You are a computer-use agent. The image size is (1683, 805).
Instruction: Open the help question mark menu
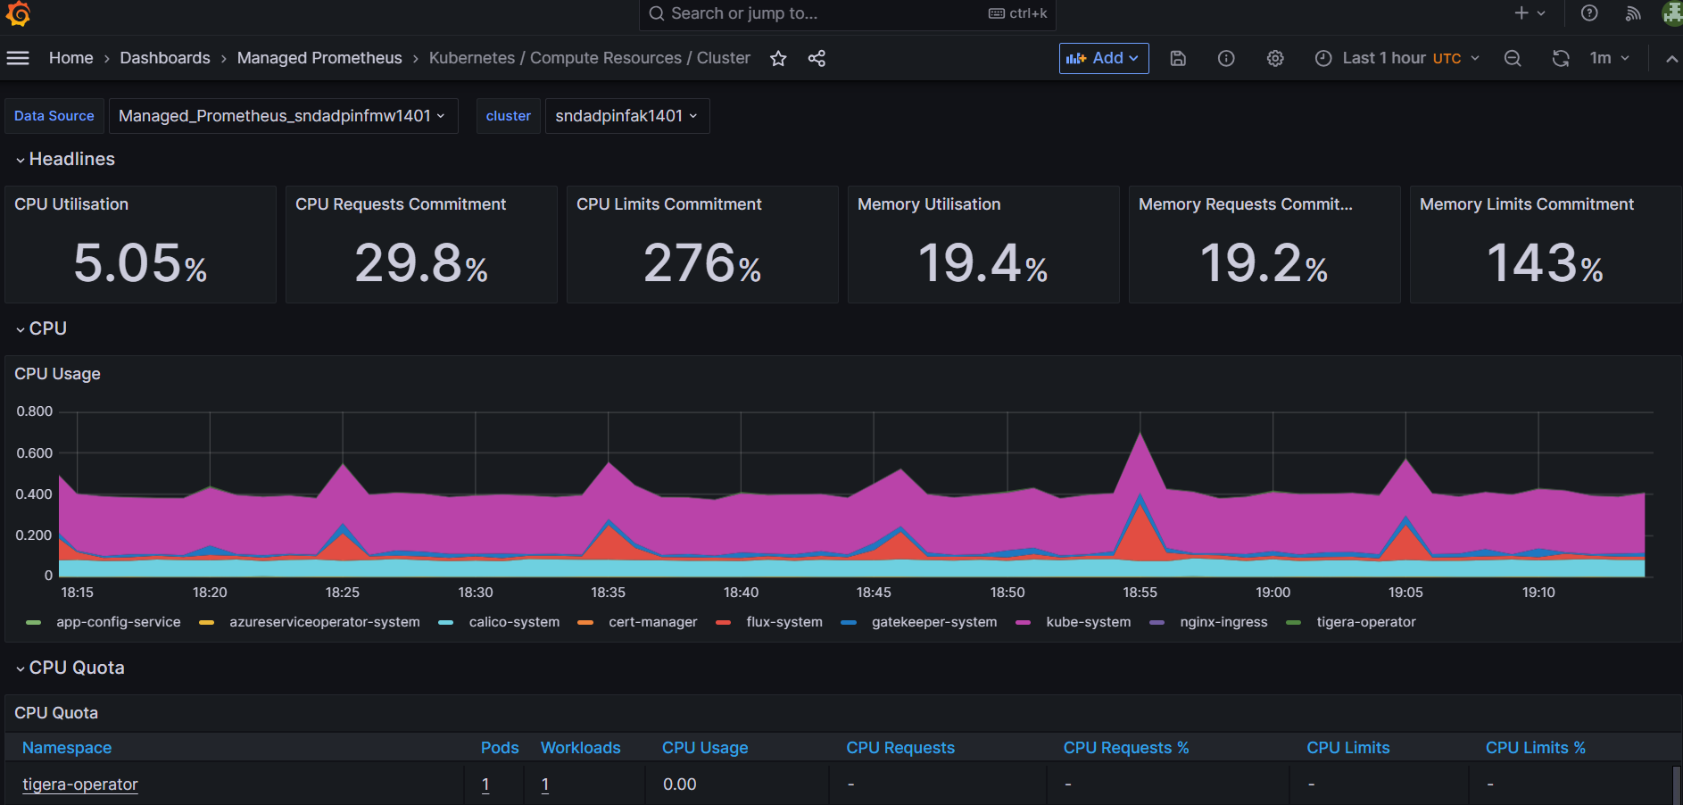click(1589, 12)
